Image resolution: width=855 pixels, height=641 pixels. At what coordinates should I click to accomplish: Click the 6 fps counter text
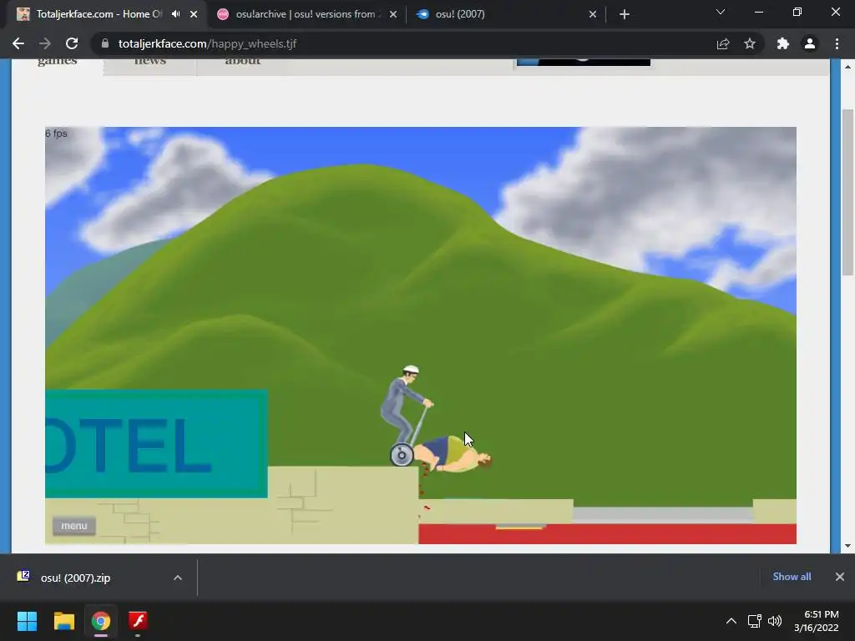(56, 134)
